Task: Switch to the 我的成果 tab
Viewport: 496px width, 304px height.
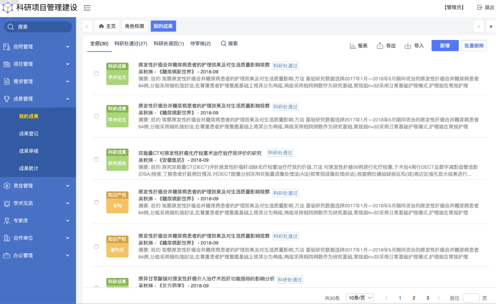Action: coord(163,26)
